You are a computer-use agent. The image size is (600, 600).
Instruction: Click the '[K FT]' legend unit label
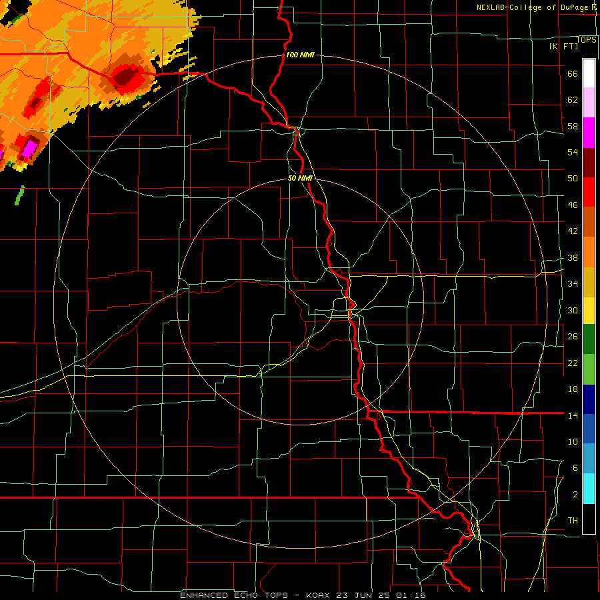(564, 46)
